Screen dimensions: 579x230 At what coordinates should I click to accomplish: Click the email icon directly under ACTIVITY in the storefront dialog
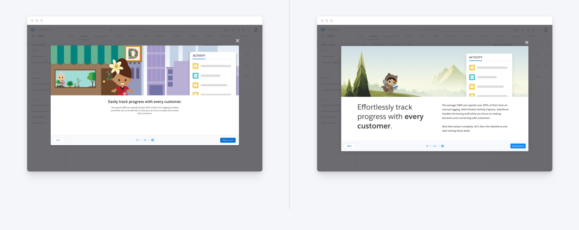click(195, 66)
